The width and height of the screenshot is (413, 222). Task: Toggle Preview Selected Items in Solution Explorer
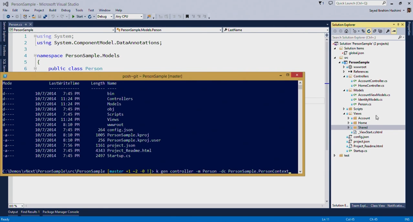[394, 31]
